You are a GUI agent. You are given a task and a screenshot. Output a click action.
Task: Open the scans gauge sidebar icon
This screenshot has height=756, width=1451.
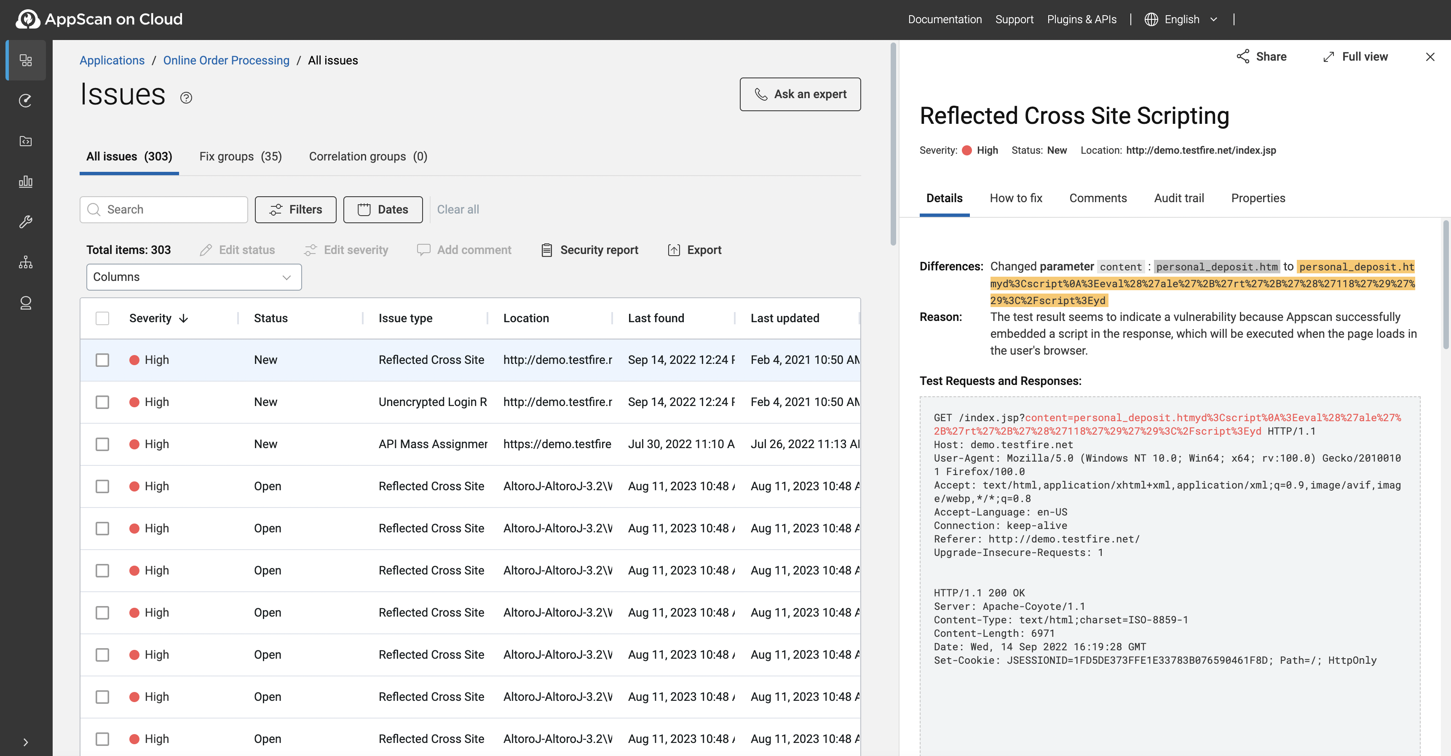[25, 100]
